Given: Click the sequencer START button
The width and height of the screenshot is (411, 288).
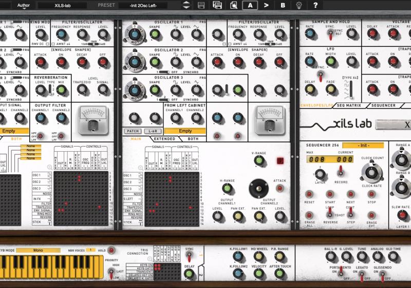Looking at the screenshot, I should click(330, 194).
